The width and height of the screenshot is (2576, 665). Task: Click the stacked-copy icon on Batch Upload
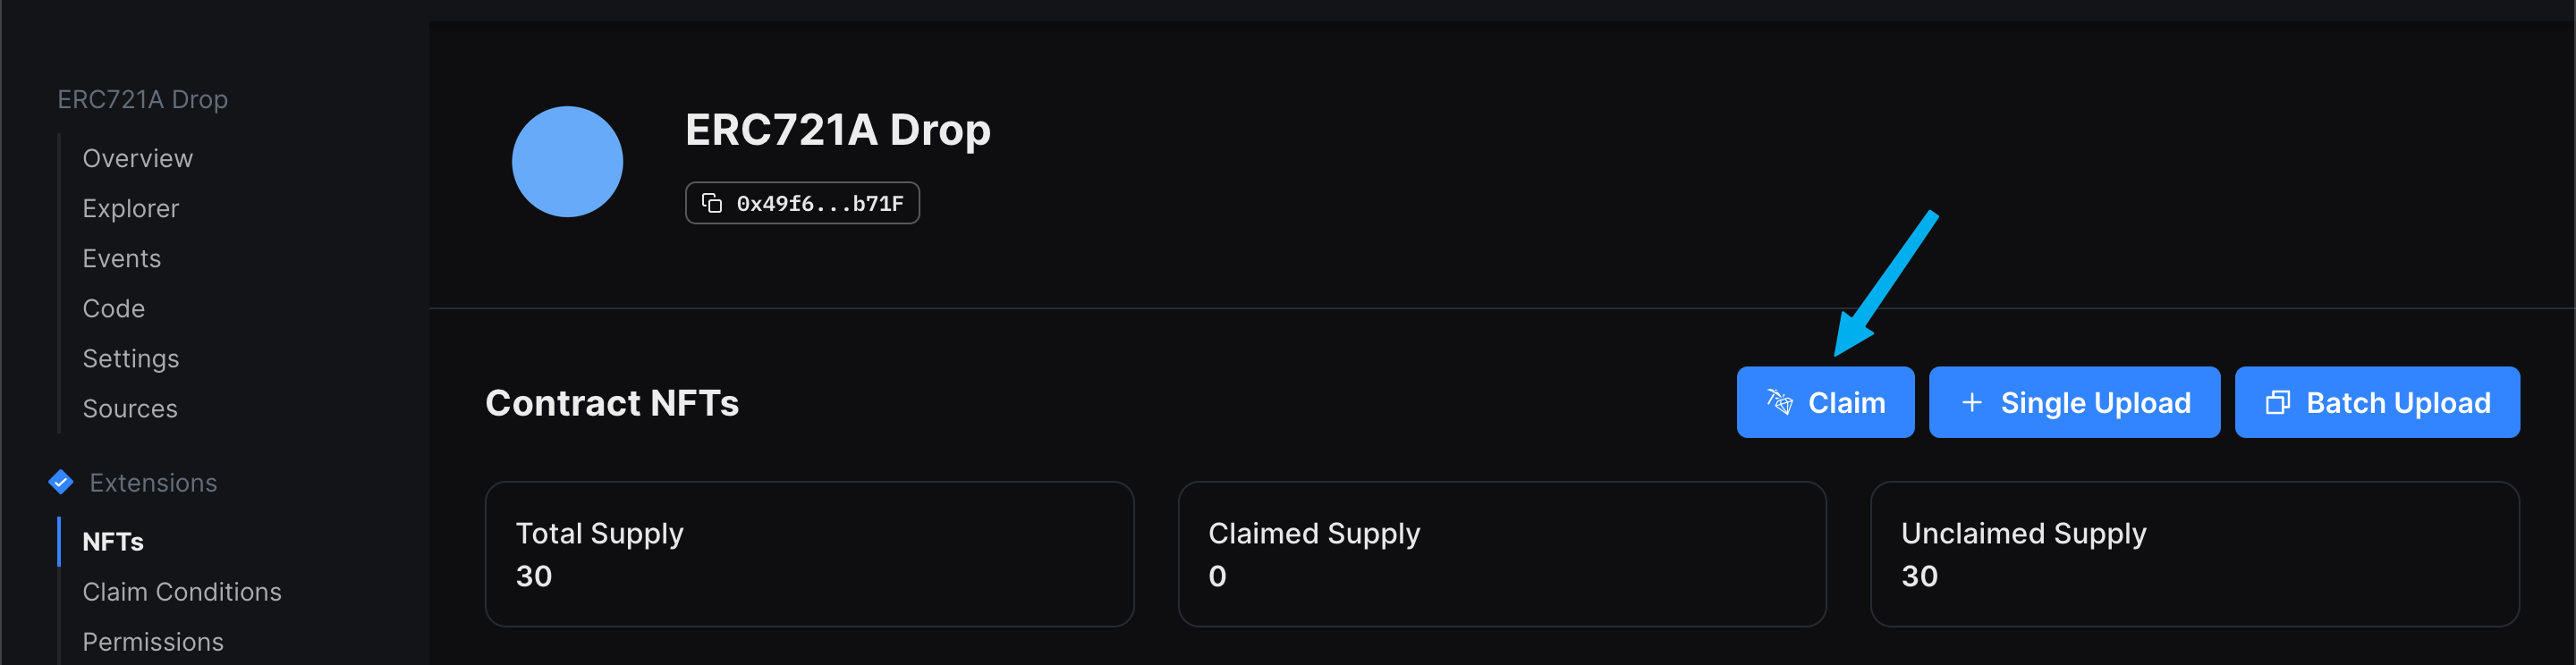click(x=2279, y=402)
